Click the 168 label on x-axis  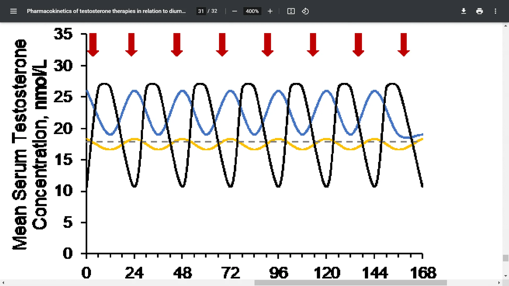(x=423, y=273)
